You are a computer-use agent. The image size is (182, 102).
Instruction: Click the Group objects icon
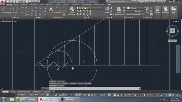(x=147, y=10)
